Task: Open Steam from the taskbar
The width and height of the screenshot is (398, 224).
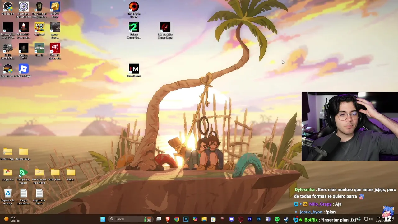Action: (x=286, y=219)
